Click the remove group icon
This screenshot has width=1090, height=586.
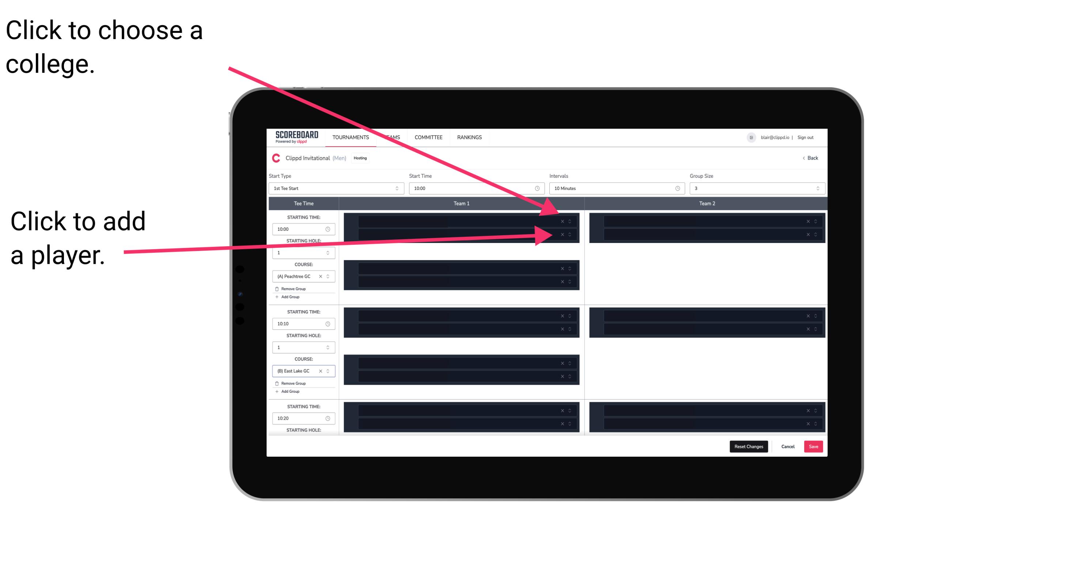tap(277, 288)
